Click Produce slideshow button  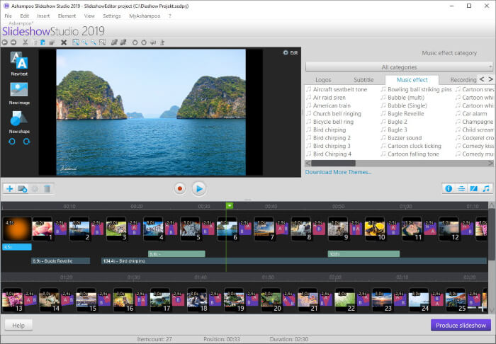point(460,325)
